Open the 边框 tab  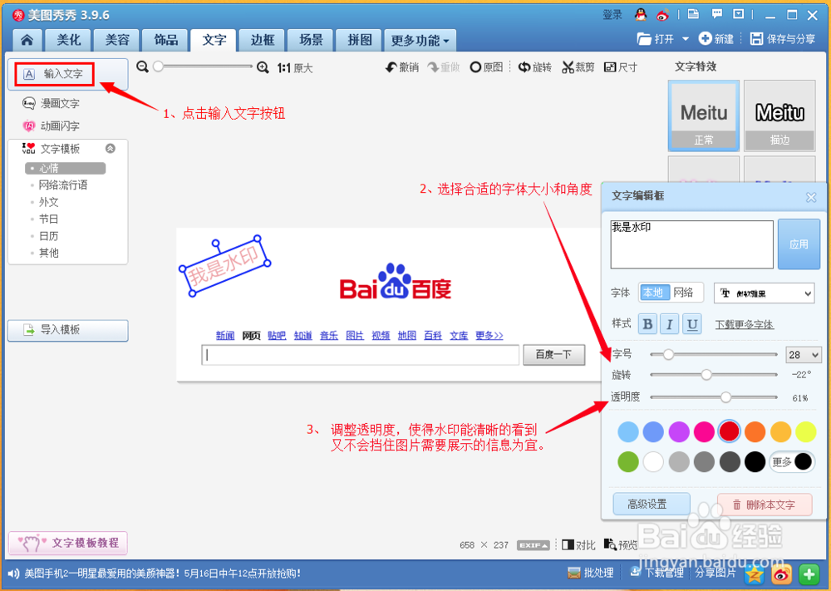pos(263,40)
